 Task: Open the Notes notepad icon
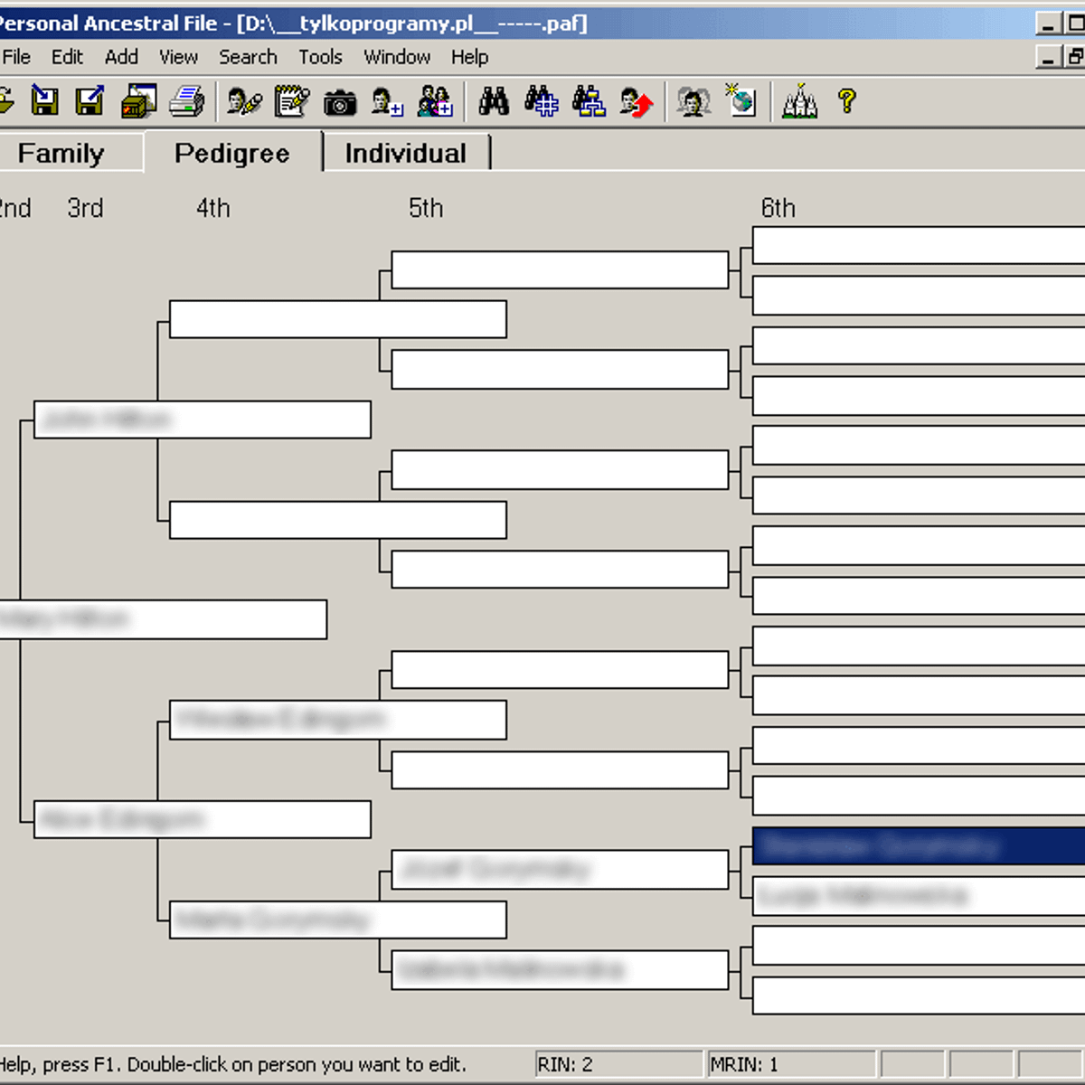[x=291, y=101]
